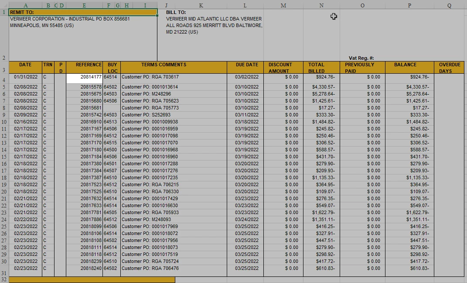Select reference cell 20816910
Screen dimensions: 467x283
(x=84, y=122)
